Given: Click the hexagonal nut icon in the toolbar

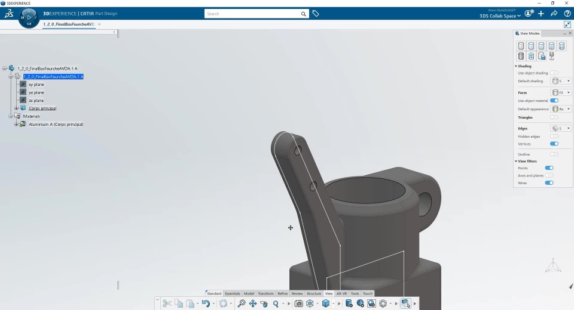Looking at the screenshot, I should 383,303.
